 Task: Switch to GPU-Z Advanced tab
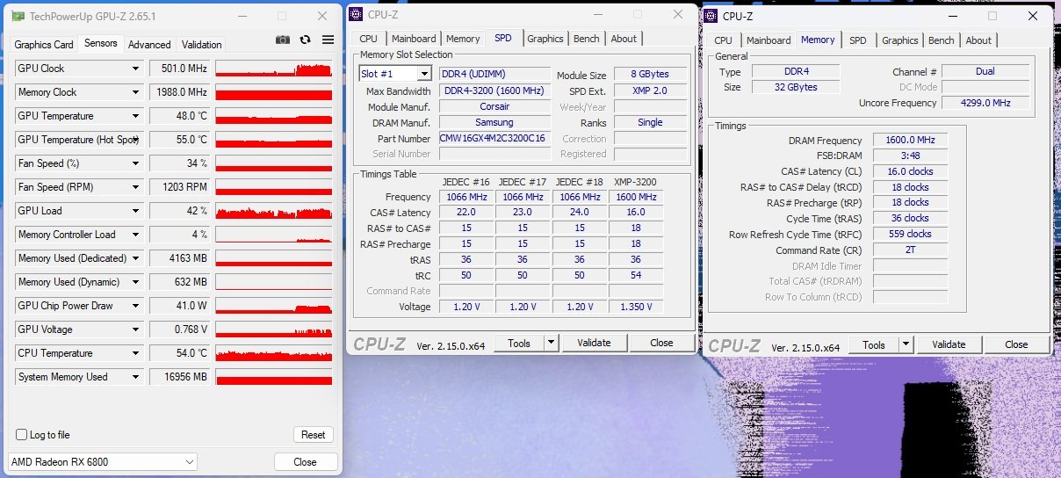(x=149, y=45)
